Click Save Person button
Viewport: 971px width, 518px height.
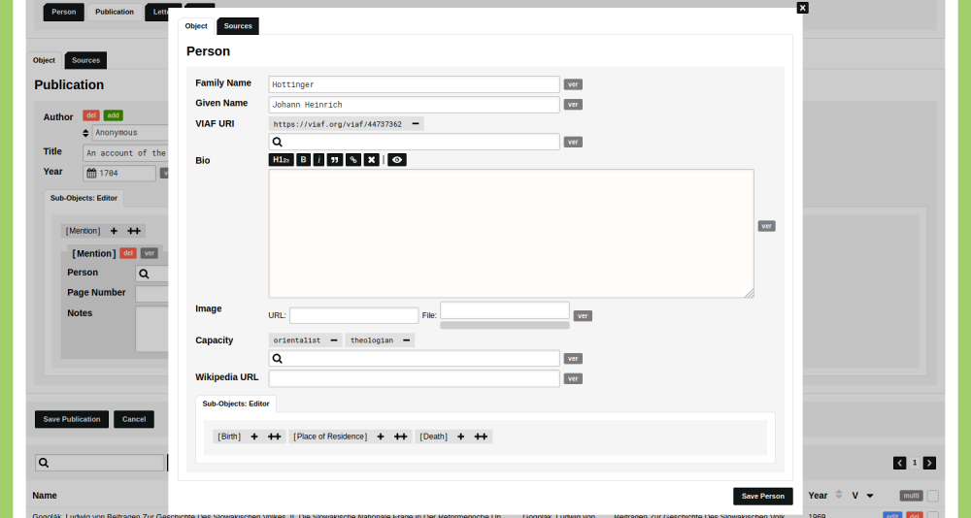[762, 497]
